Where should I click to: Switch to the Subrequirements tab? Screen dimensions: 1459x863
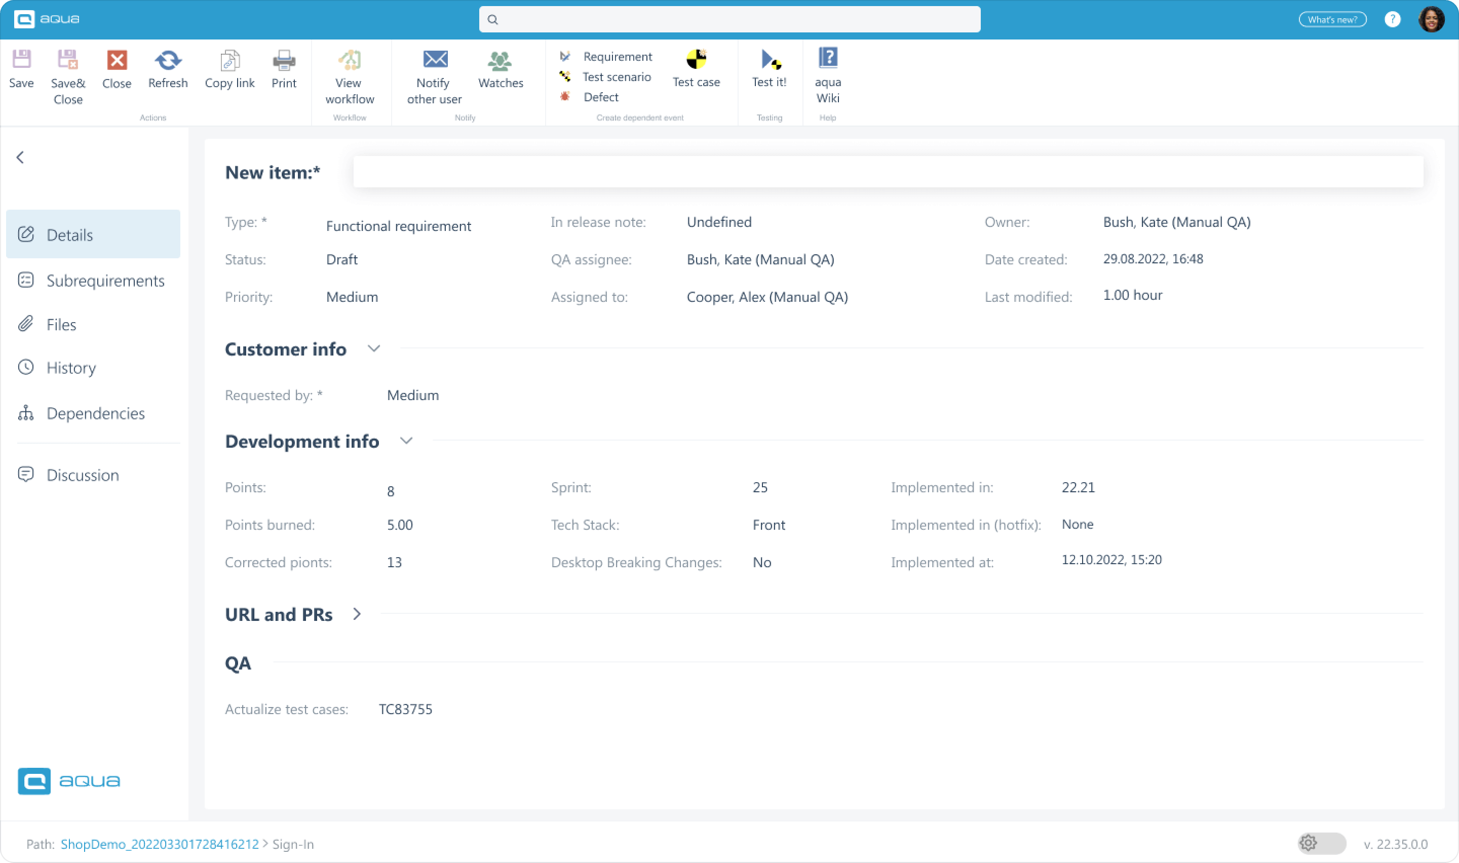click(x=105, y=280)
